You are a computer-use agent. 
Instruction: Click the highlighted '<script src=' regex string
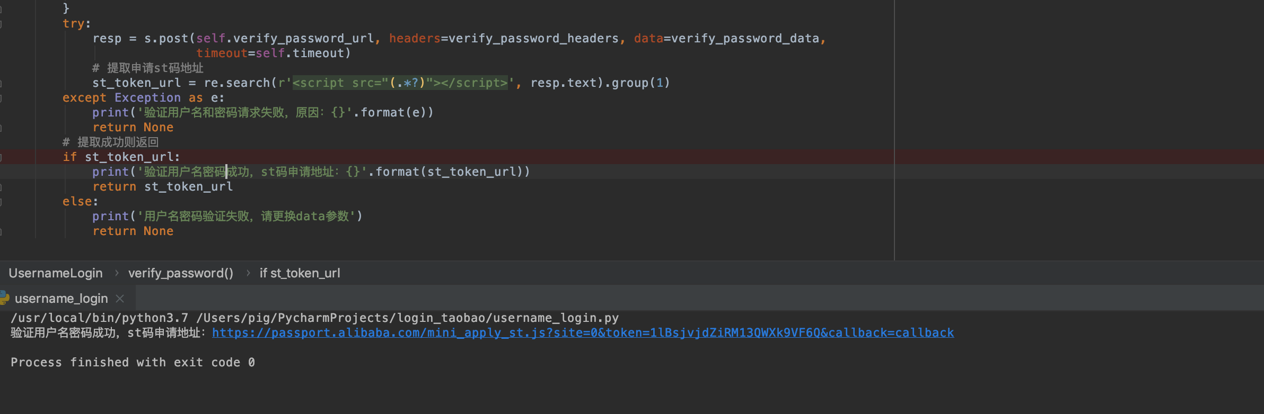click(x=400, y=83)
